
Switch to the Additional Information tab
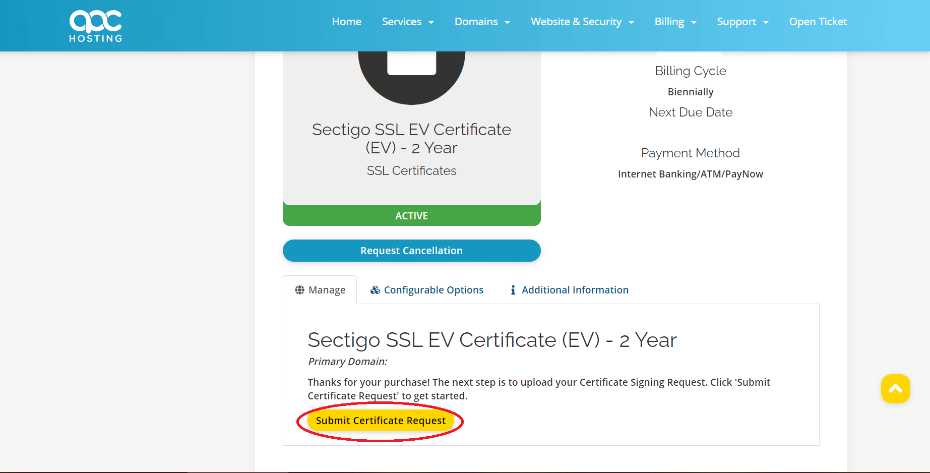tap(569, 290)
